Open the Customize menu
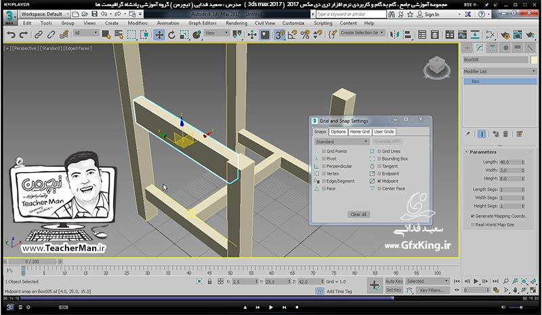542x315 pixels. [293, 23]
